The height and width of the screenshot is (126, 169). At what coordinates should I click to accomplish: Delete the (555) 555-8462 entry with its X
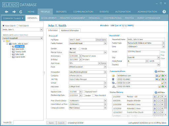pos(165,79)
